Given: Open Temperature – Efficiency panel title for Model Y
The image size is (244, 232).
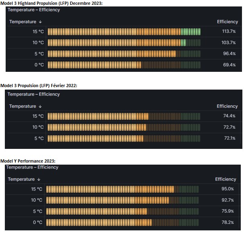Looking at the screenshot, I should point(32,167).
